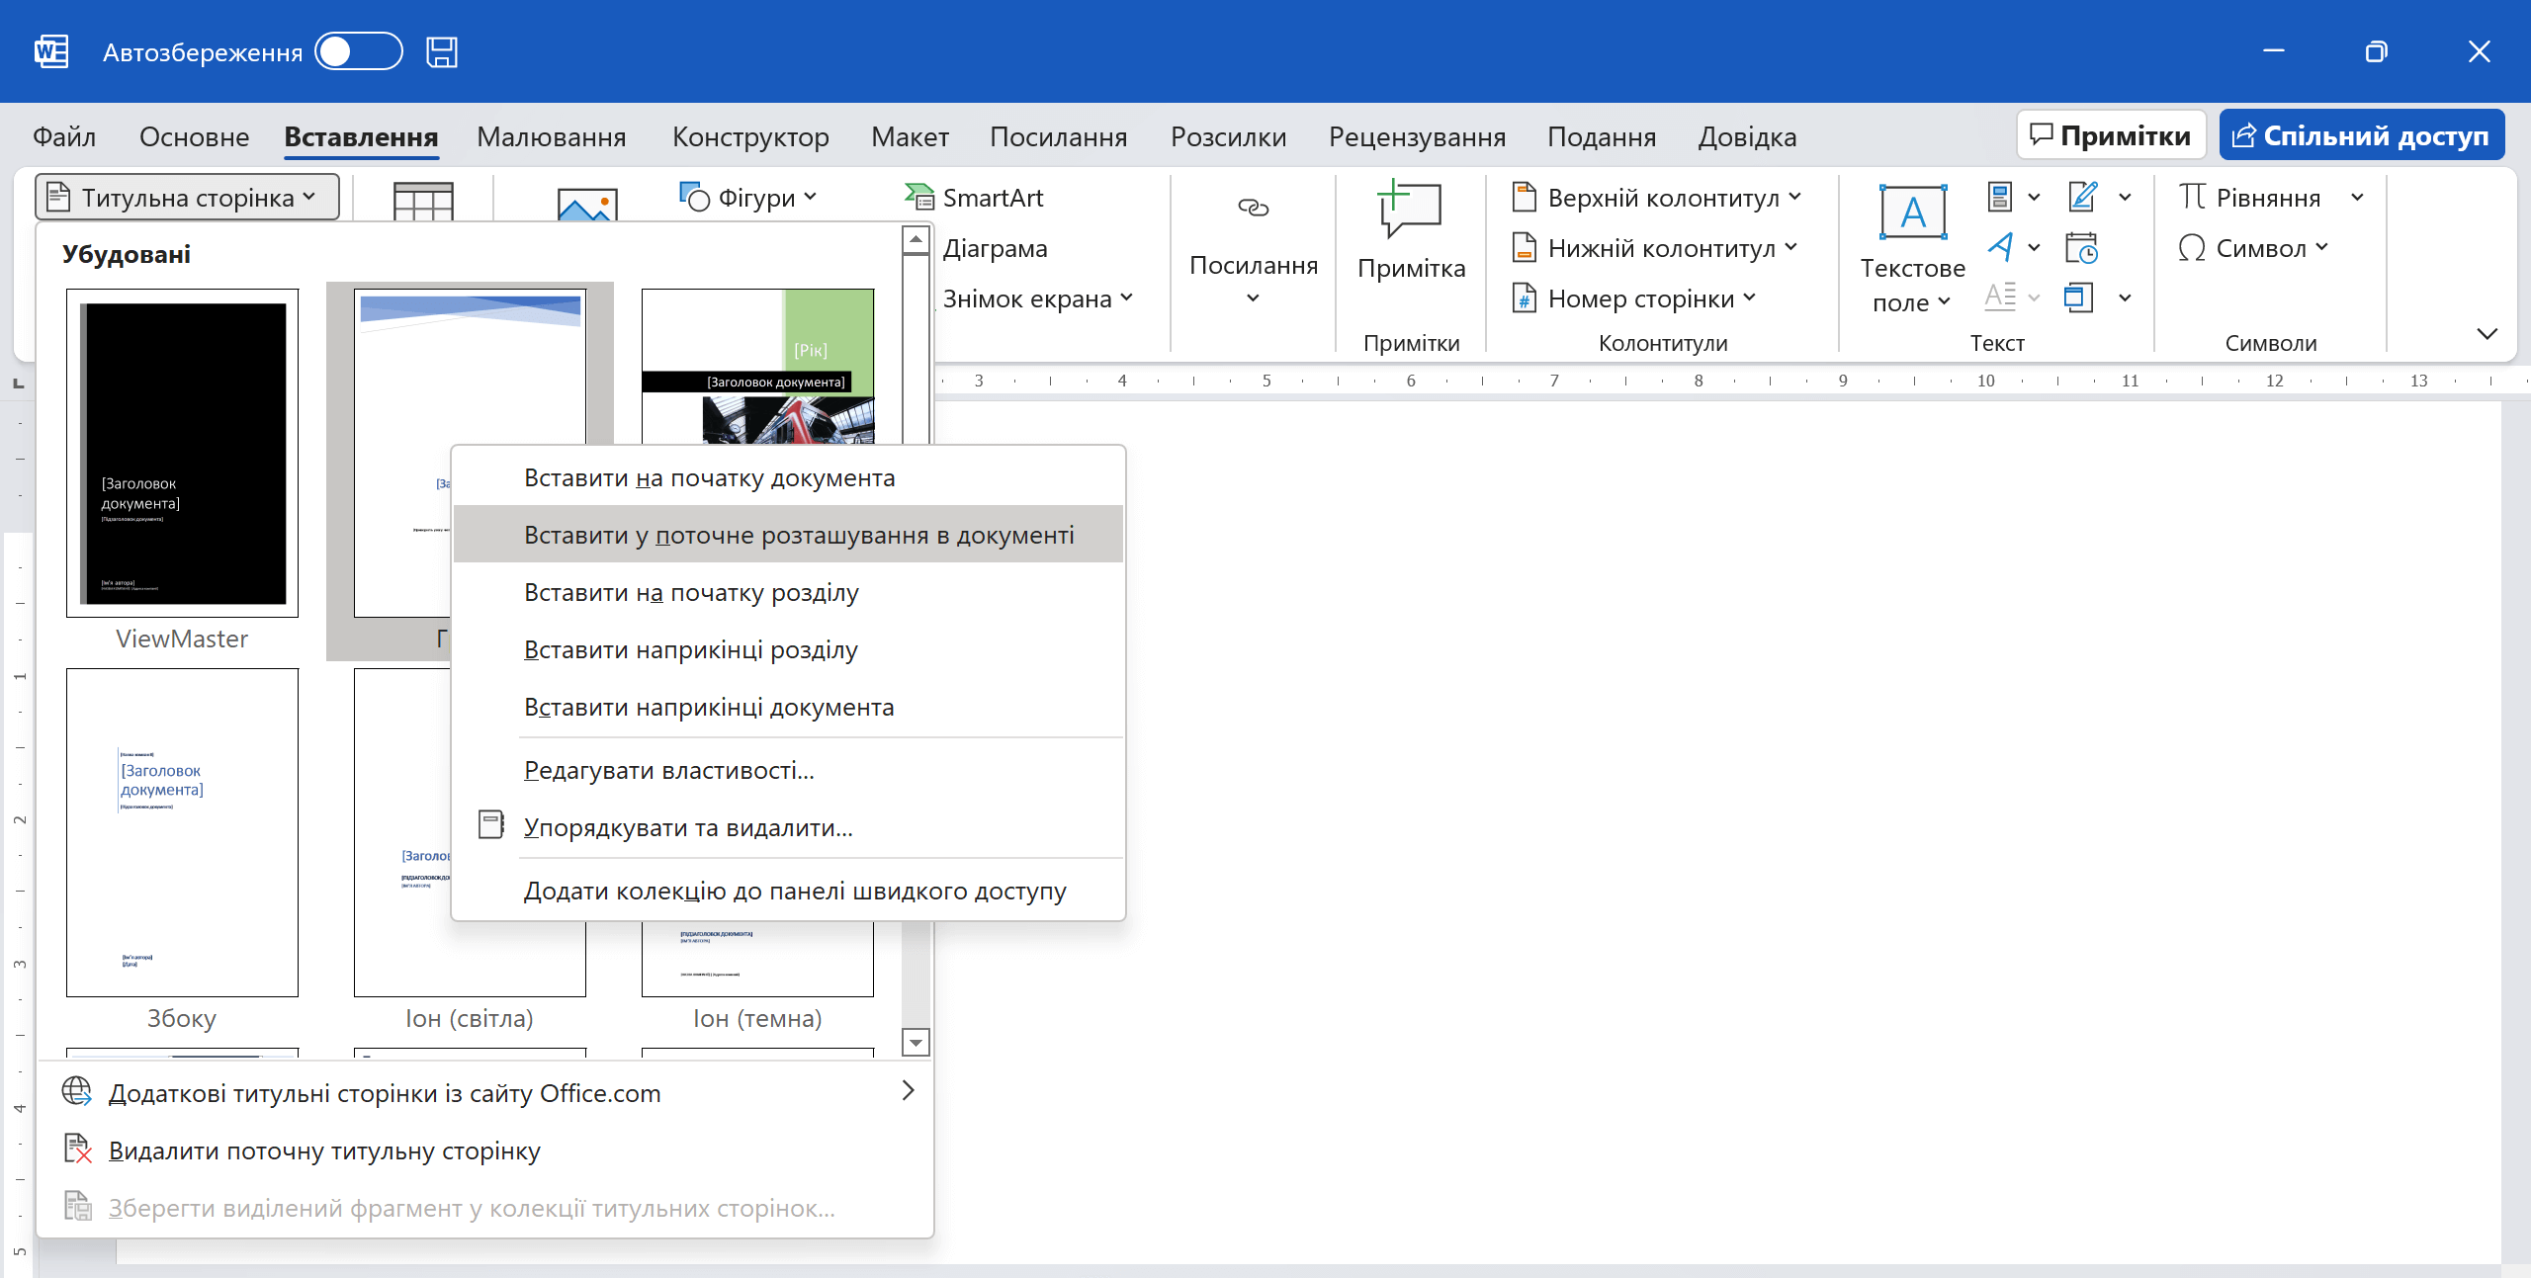Collapse the ribbon with the chevron
This screenshot has height=1278, width=2531.
tap(2487, 334)
